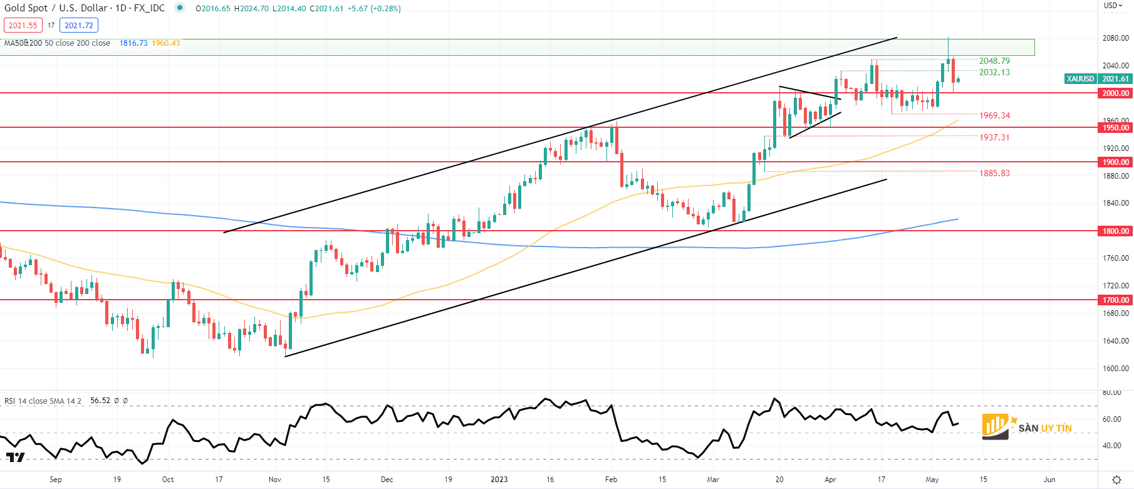Viewport: 1134px width, 489px height.
Task: Click the 1937.31 level annotation
Action: [x=994, y=137]
